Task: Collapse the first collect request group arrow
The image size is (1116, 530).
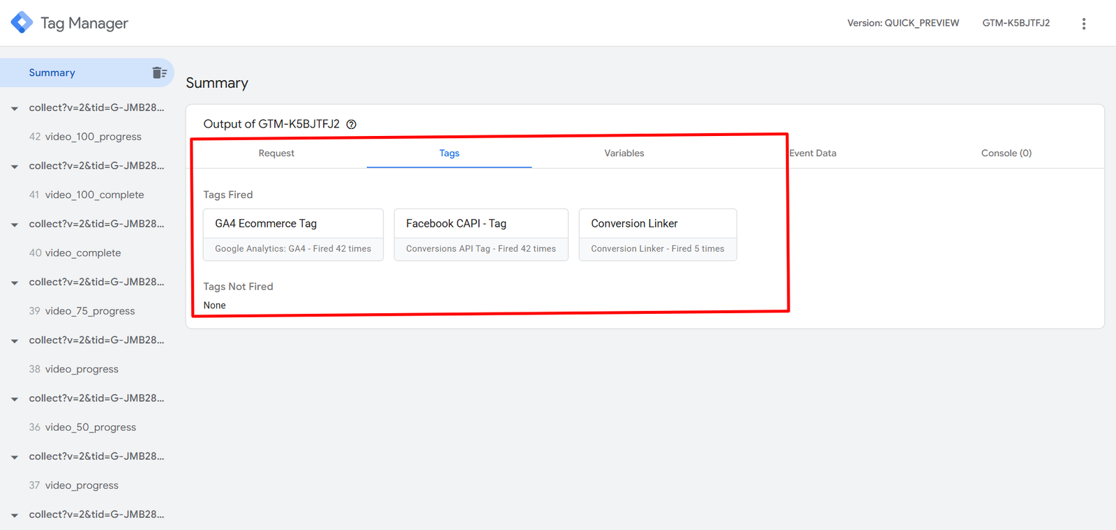Action: click(x=15, y=109)
